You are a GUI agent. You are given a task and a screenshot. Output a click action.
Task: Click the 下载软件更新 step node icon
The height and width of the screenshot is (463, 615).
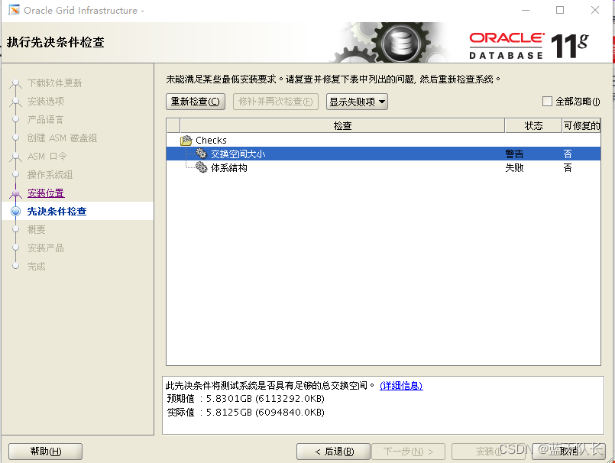[16, 83]
